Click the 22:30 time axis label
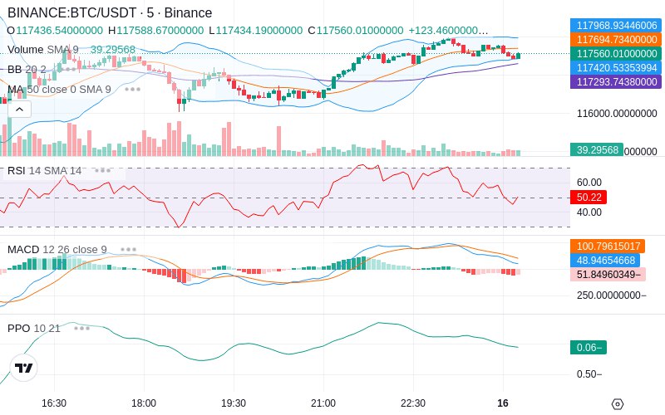The width and height of the screenshot is (665, 415). pos(413,403)
